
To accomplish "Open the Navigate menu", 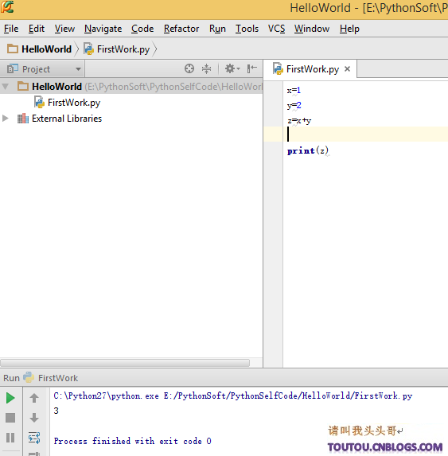I will click(x=103, y=29).
